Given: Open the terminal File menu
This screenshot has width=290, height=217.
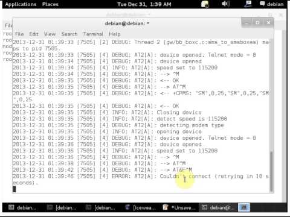Looking at the screenshot, I should coord(19,34).
